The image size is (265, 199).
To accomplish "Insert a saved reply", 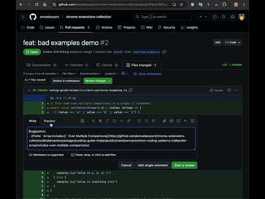I will tap(185, 121).
